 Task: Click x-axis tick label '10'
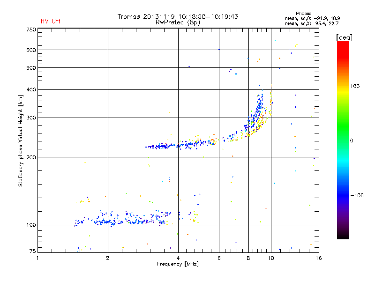(x=271, y=258)
